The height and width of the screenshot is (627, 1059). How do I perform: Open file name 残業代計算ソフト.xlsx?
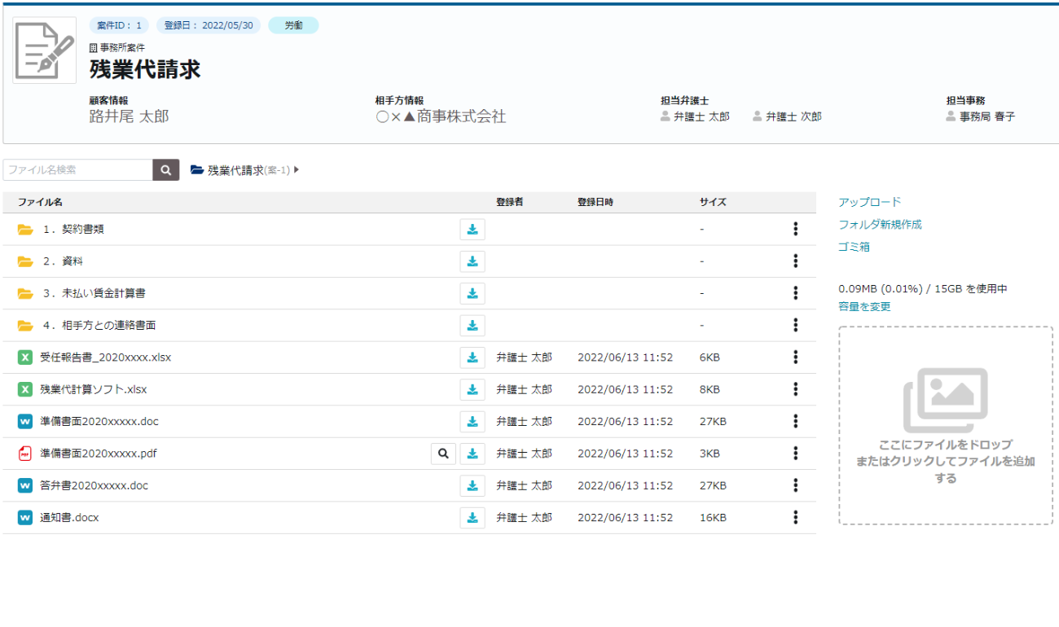pos(94,389)
